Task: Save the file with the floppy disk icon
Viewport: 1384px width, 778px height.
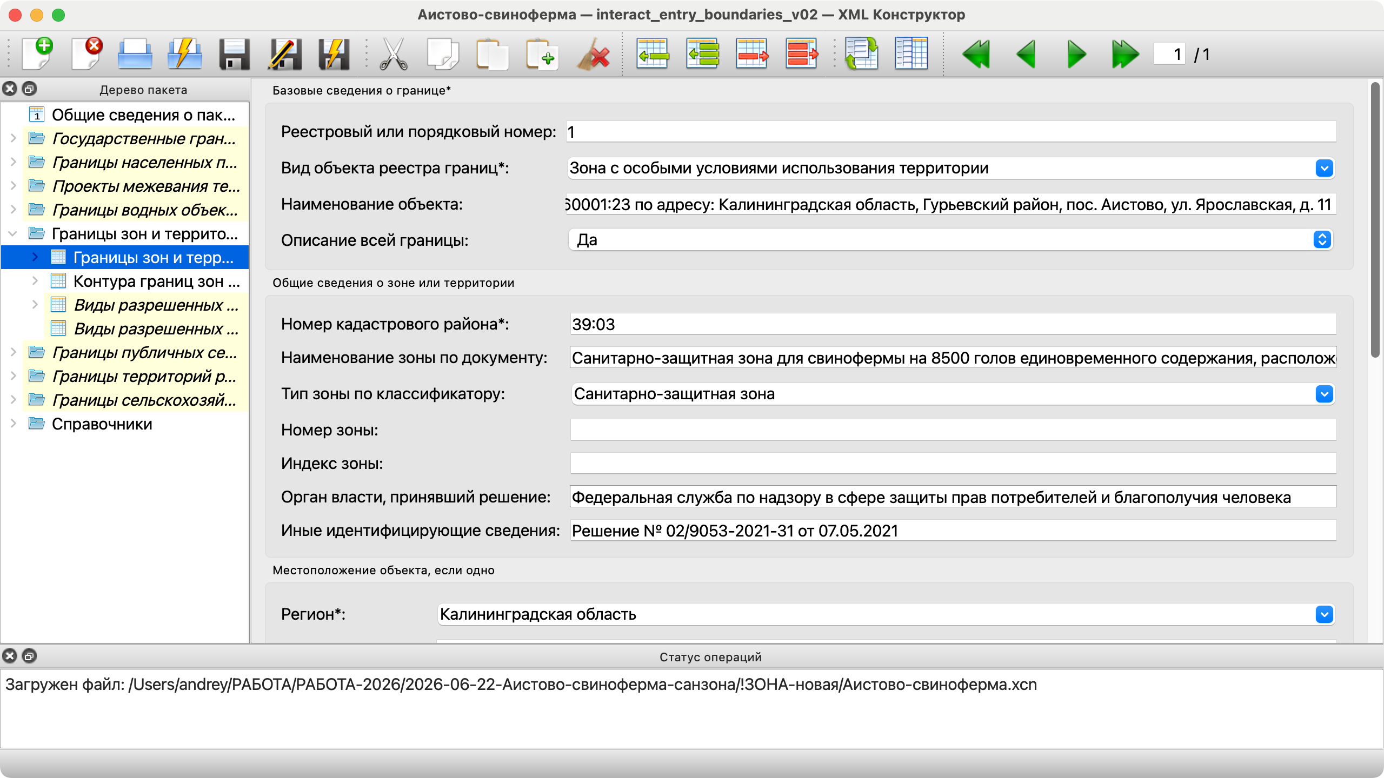Action: tap(234, 54)
